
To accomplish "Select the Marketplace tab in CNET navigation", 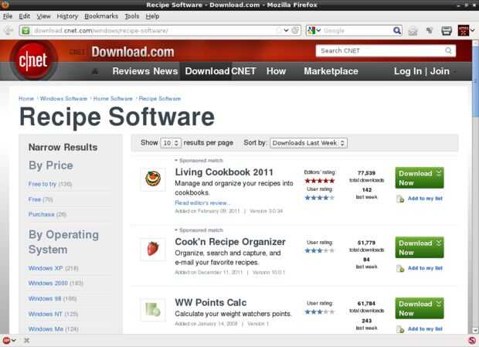I will click(x=331, y=71).
